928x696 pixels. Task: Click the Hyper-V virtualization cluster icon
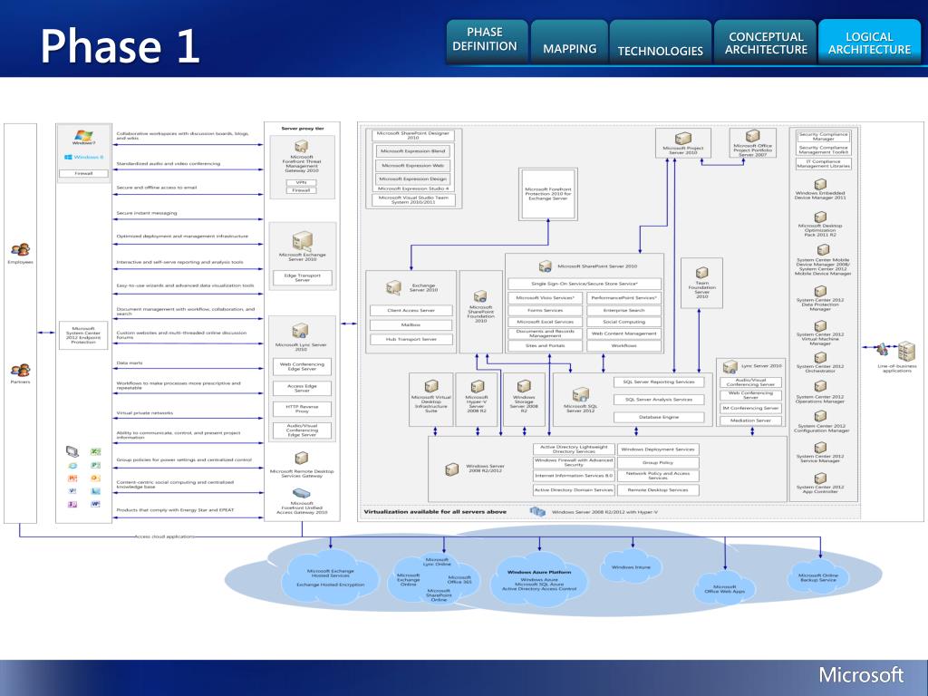537,511
